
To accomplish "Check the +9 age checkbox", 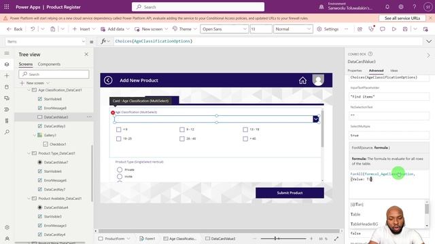I will point(119,129).
